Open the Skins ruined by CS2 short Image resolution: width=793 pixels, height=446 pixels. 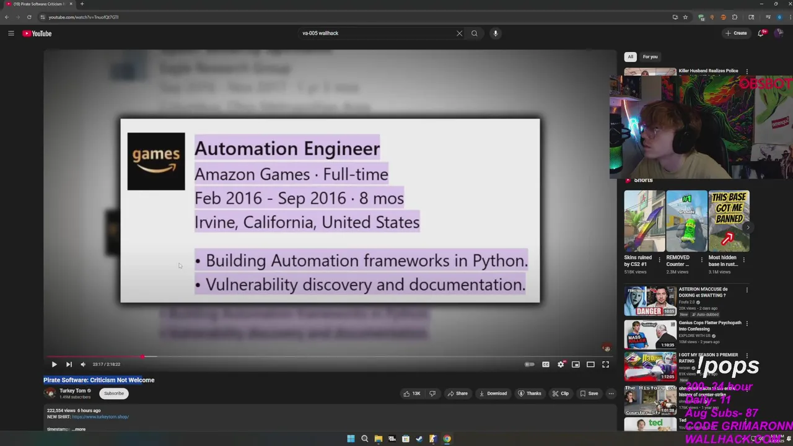(644, 221)
